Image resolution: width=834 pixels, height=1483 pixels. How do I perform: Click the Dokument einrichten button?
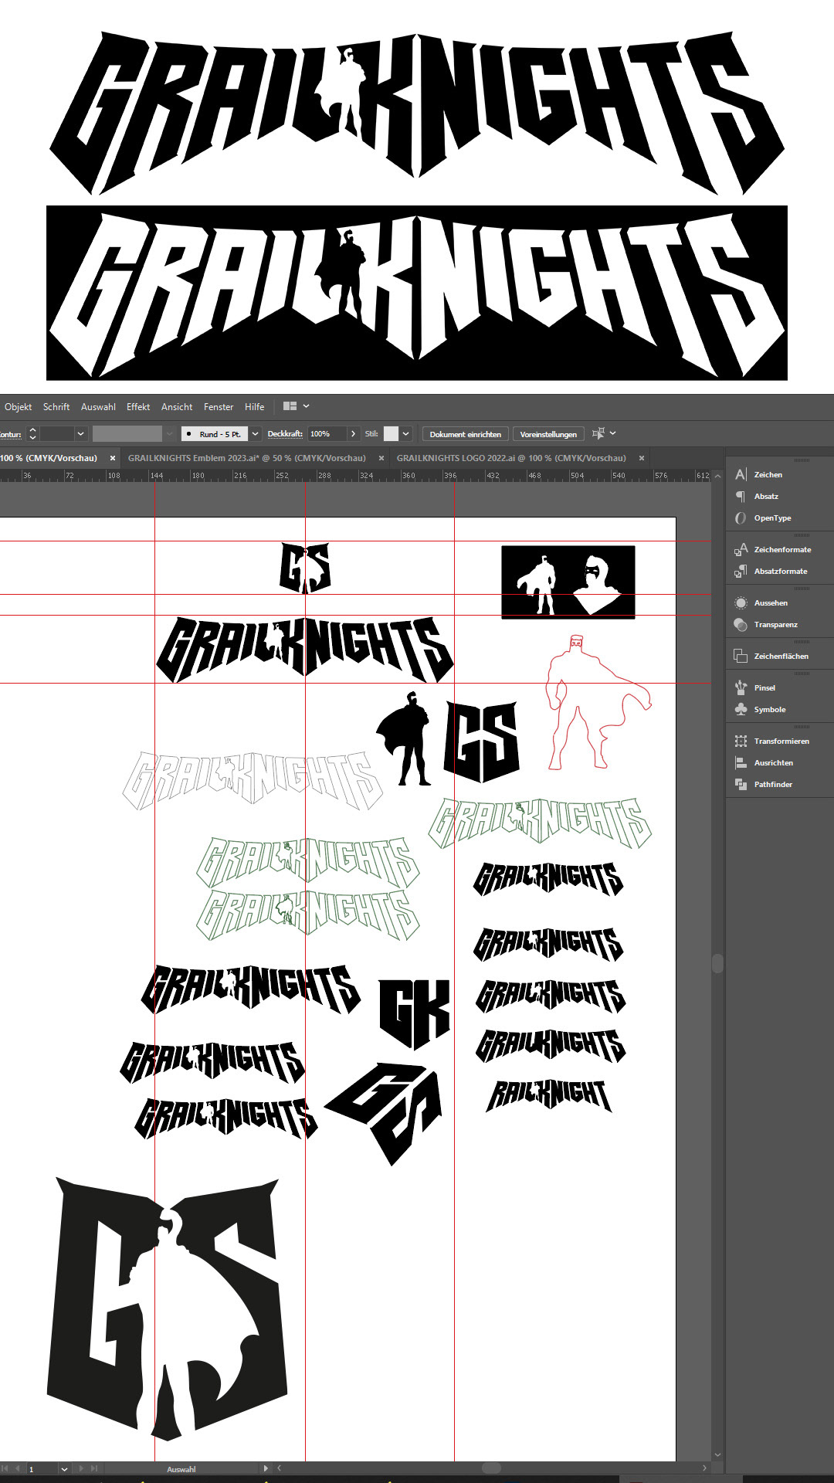[466, 434]
